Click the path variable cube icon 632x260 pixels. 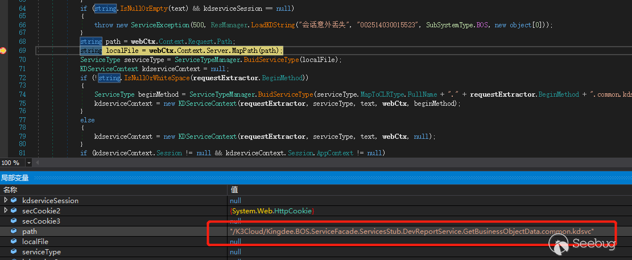14,232
